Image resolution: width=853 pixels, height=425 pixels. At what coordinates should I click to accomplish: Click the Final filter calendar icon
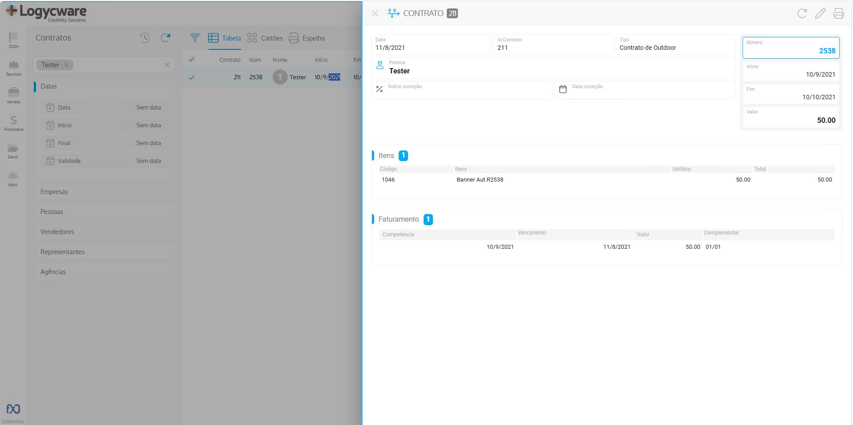(50, 143)
